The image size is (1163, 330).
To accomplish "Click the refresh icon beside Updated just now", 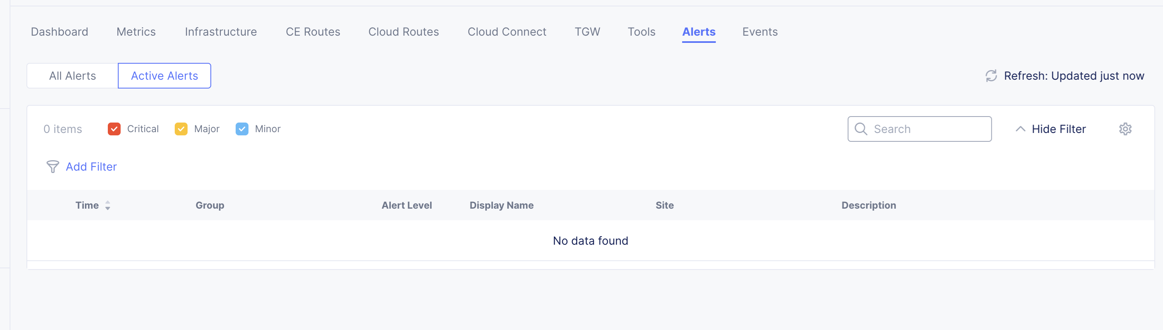I will click(x=991, y=76).
